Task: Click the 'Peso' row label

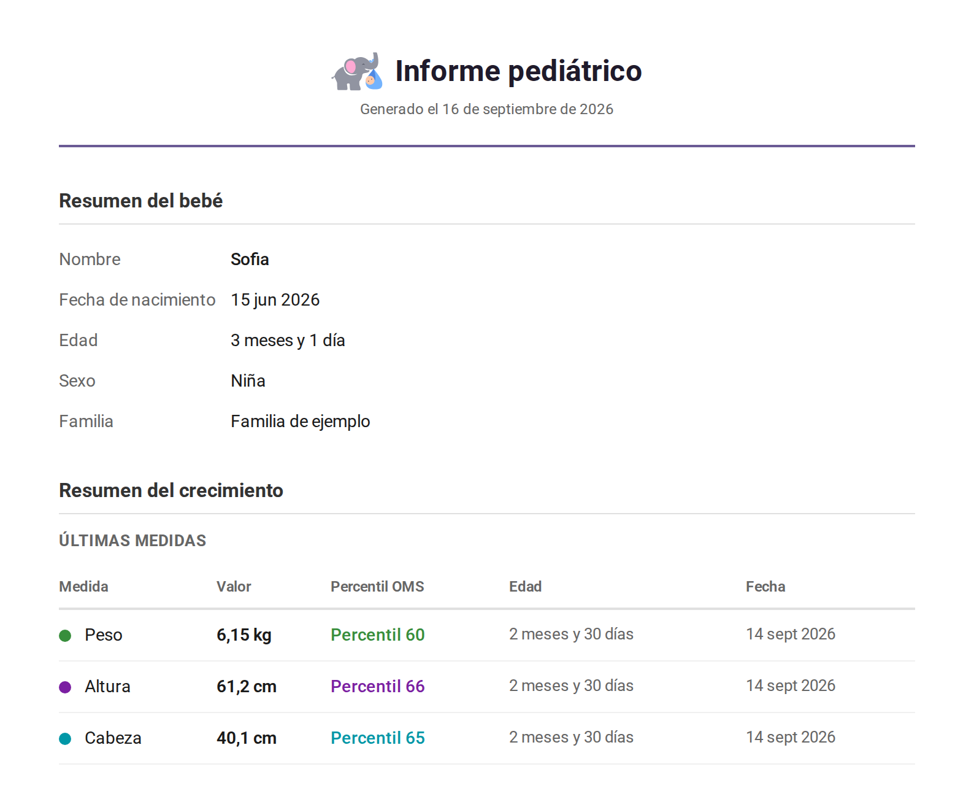Action: pos(104,635)
